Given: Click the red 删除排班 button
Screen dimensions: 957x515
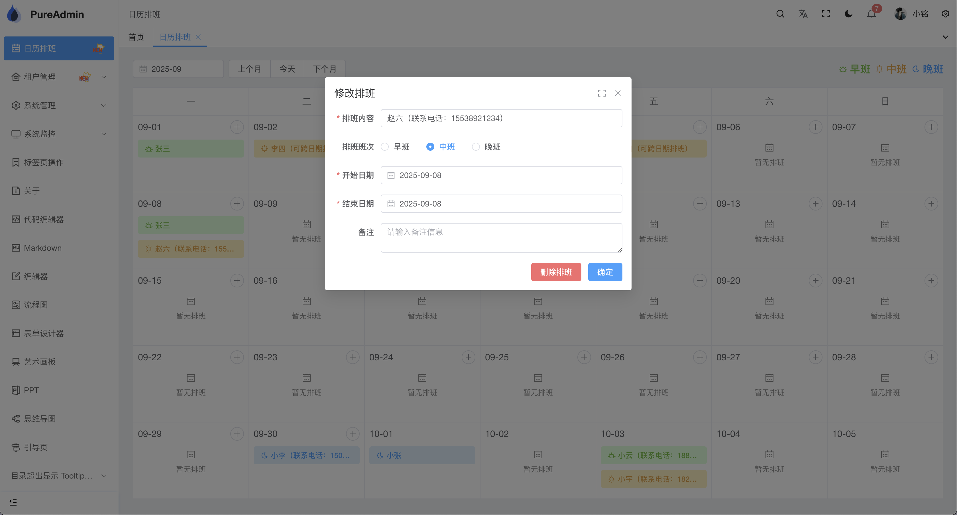Looking at the screenshot, I should click(556, 272).
